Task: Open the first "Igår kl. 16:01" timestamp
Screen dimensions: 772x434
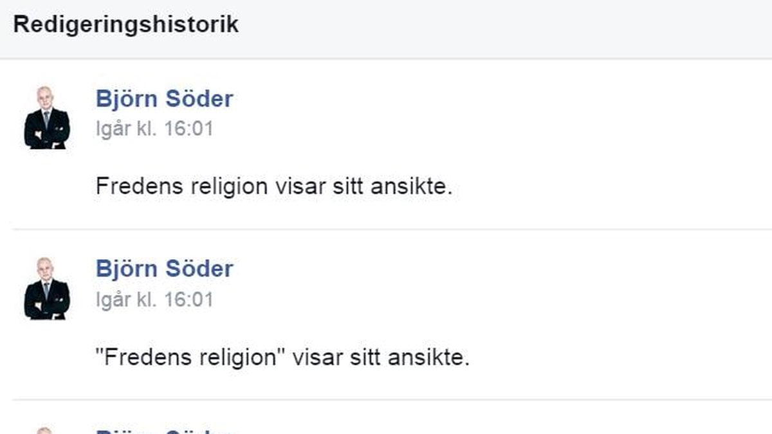Action: pos(154,129)
